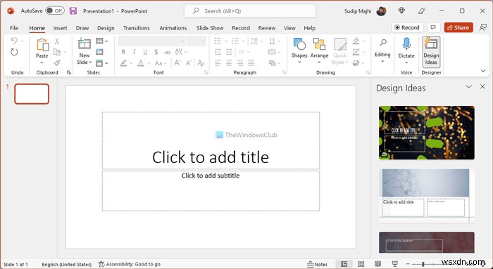
Task: Open the Font size combo box
Action: [196, 41]
